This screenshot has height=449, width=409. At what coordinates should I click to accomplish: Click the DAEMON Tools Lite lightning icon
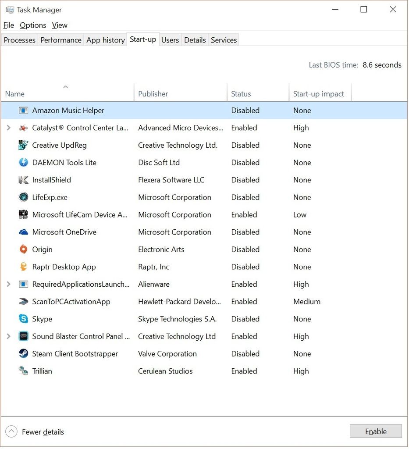point(24,163)
